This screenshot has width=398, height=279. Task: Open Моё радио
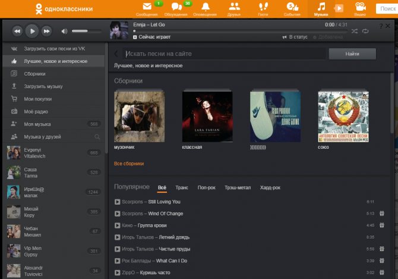click(53, 112)
